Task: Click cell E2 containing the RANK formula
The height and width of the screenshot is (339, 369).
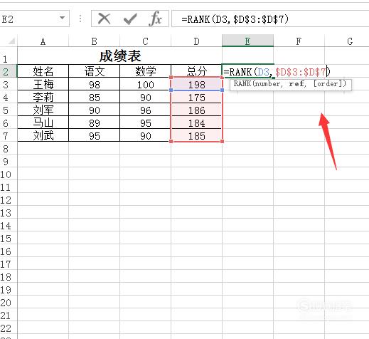Action: [x=247, y=71]
